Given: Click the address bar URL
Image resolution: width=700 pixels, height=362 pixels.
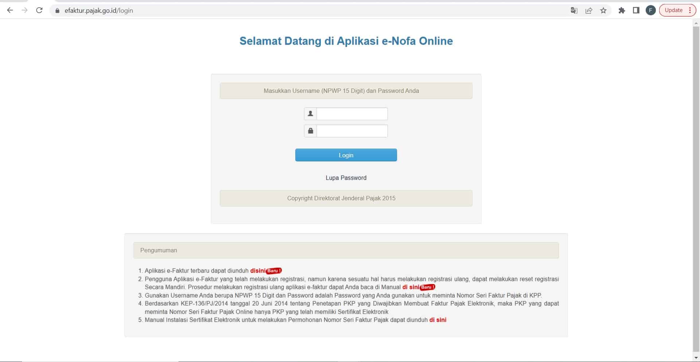Looking at the screenshot, I should click(99, 11).
